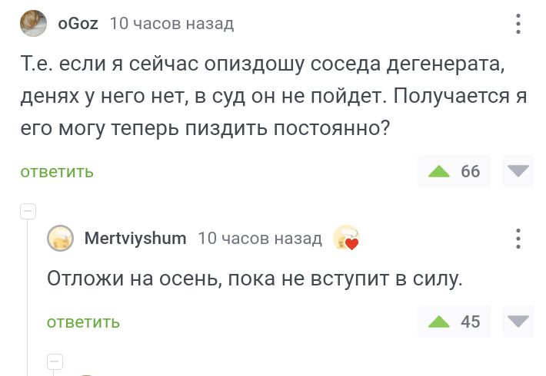Click ответить under oGoz comment
The width and height of the screenshot is (546, 376).
pos(57,172)
